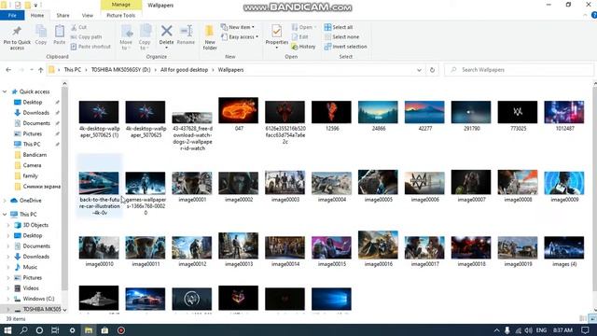The image size is (597, 336).
Task: Open the Action Center notifications
Action: pos(585,330)
